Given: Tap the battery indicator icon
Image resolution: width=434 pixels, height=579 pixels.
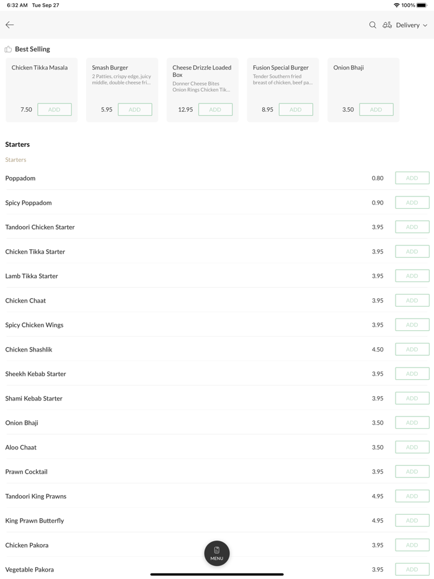Looking at the screenshot, I should pyautogui.click(x=422, y=5).
